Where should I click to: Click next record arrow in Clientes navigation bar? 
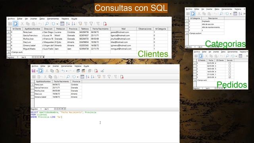coord(38,57)
